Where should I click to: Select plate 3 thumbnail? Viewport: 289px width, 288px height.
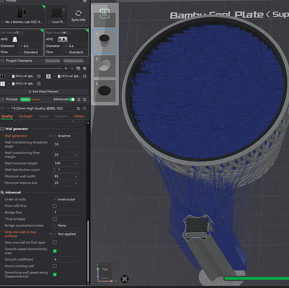point(104,91)
